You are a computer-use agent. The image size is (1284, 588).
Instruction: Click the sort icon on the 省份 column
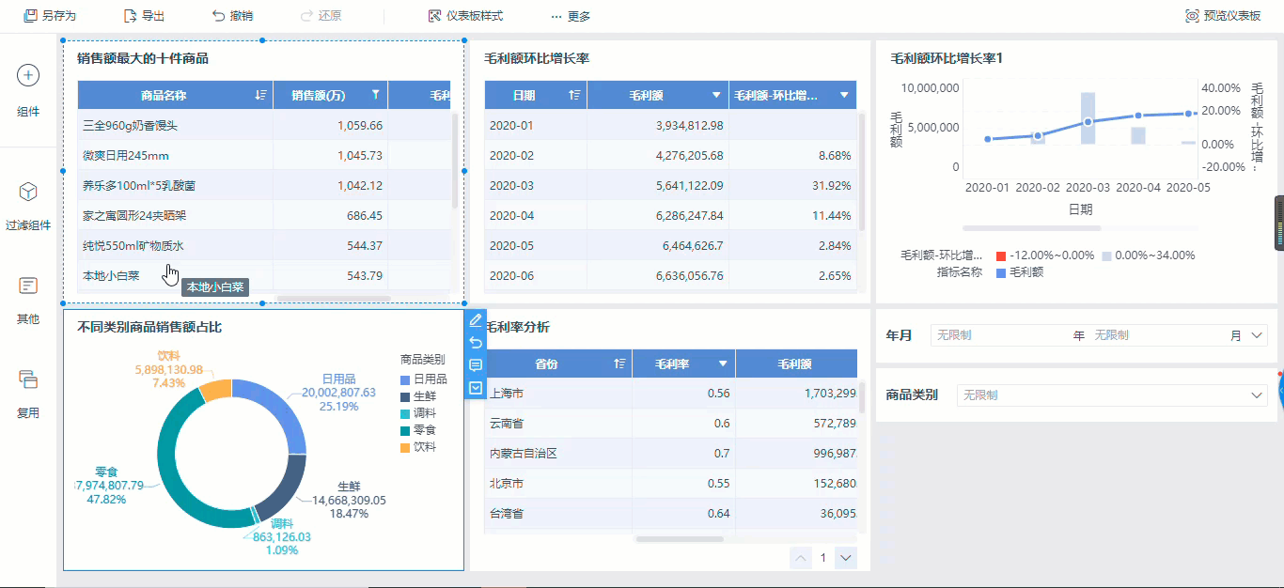619,364
